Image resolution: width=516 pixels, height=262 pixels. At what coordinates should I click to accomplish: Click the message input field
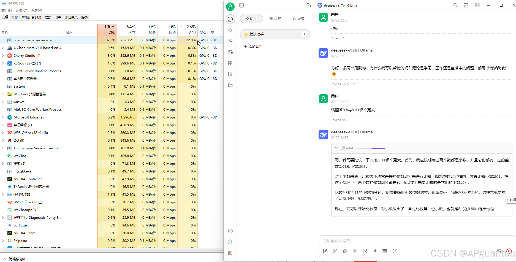coord(417,241)
